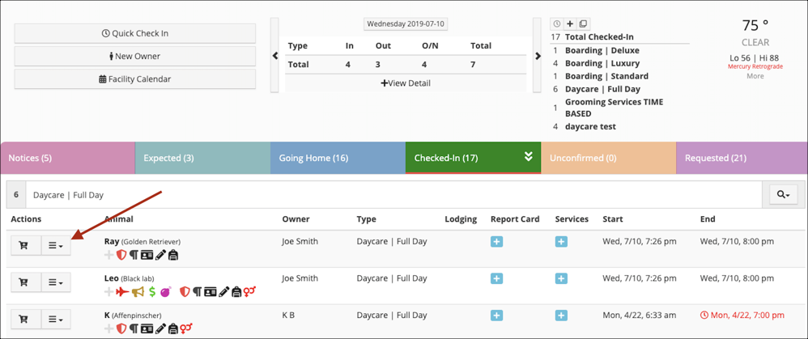Add a service for Ray

[x=561, y=242]
